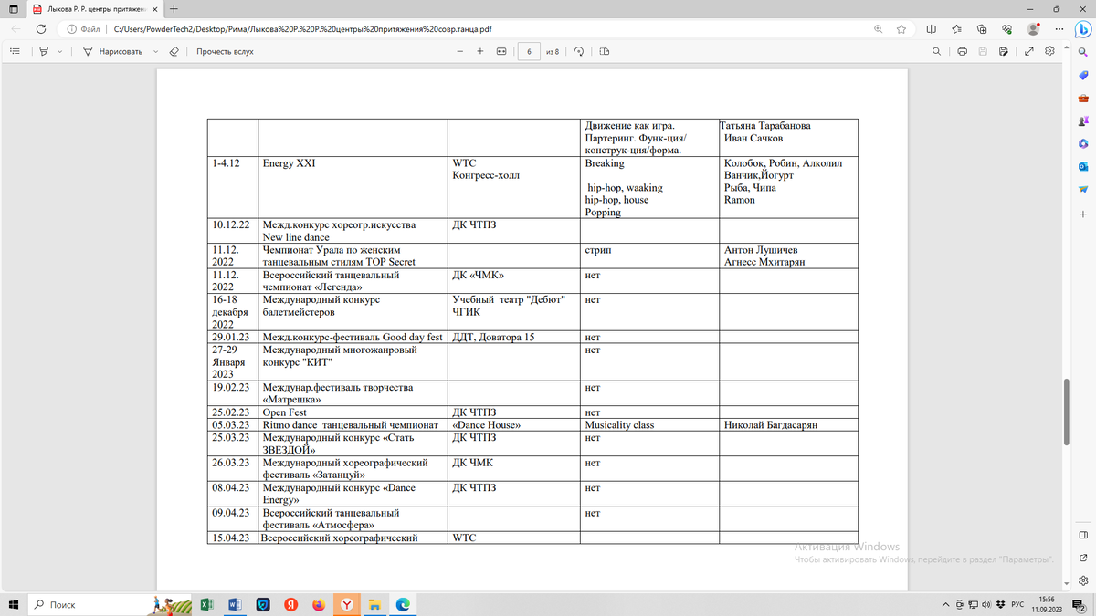
Task: Open address bar zoom magnifier icon
Action: click(879, 28)
